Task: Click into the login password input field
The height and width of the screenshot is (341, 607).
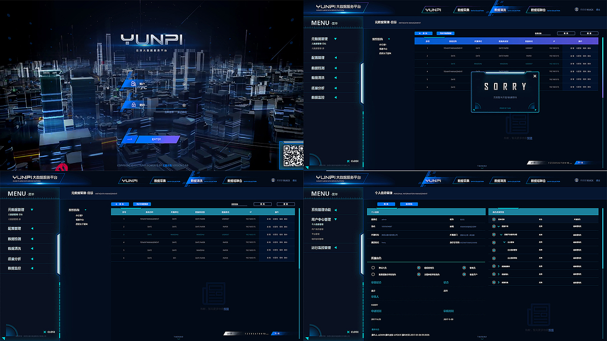Action: tap(155, 105)
